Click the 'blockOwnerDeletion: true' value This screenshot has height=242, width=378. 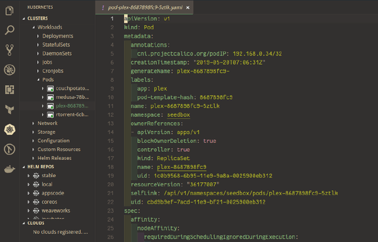pyautogui.click(x=210, y=141)
